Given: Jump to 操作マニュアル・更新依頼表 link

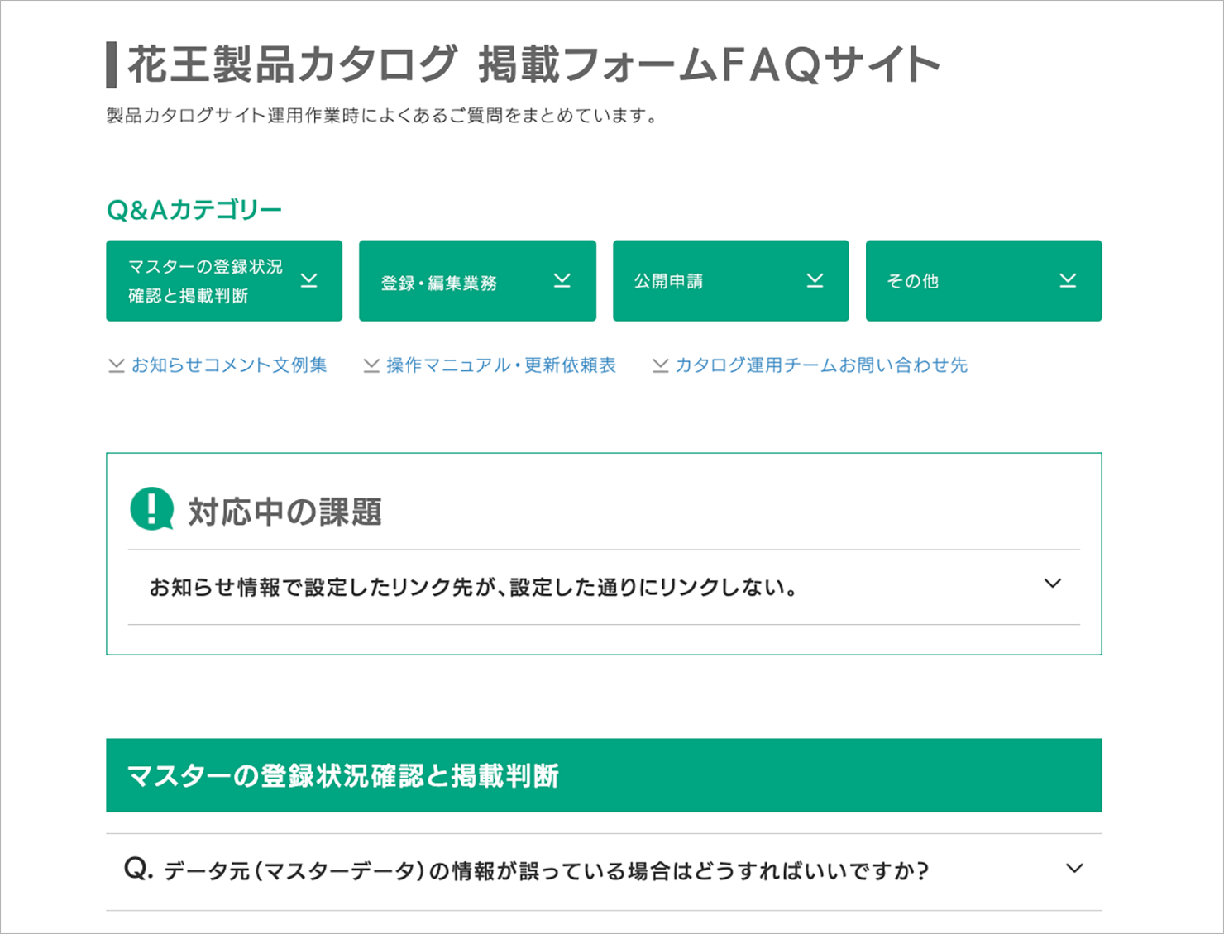Looking at the screenshot, I should pos(501,365).
